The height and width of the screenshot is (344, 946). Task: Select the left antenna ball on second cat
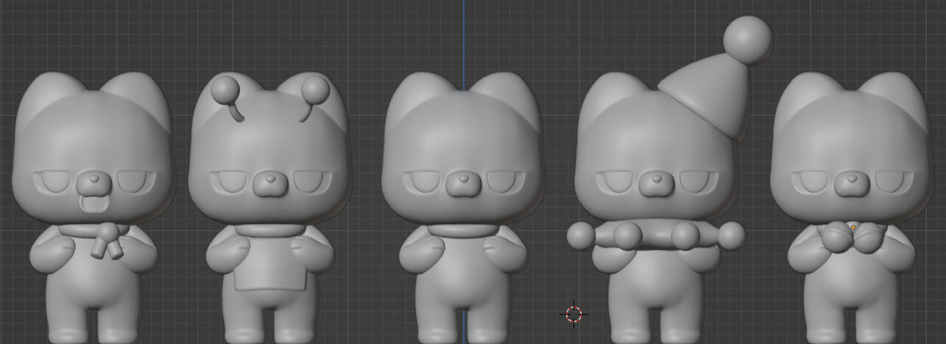pos(225,90)
